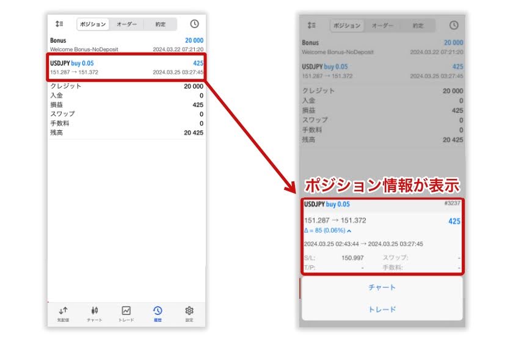Viewport: 513px width, 342px height.
Task: Tap the red-outlined USDJPY buy 0.05 history row
Action: point(126,67)
